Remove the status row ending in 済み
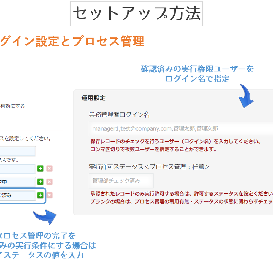 (49, 195)
